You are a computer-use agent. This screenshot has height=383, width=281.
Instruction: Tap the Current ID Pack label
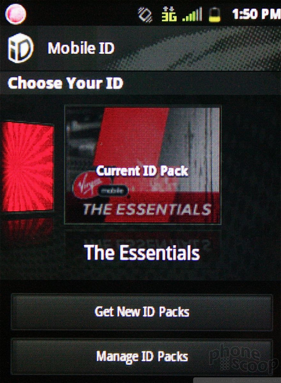[x=142, y=171]
